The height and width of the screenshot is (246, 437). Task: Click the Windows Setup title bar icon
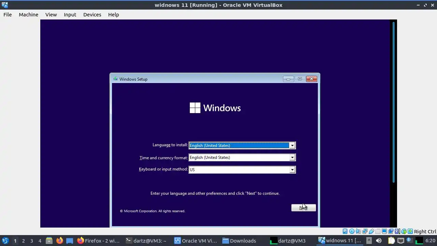point(115,79)
